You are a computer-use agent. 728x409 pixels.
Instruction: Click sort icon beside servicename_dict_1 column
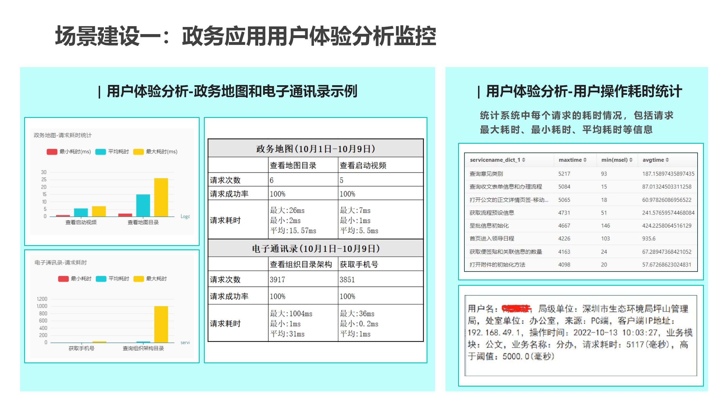tap(524, 160)
